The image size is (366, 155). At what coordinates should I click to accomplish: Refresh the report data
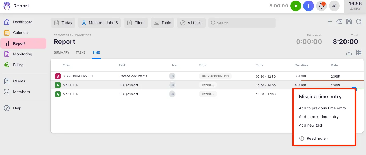coord(359,21)
